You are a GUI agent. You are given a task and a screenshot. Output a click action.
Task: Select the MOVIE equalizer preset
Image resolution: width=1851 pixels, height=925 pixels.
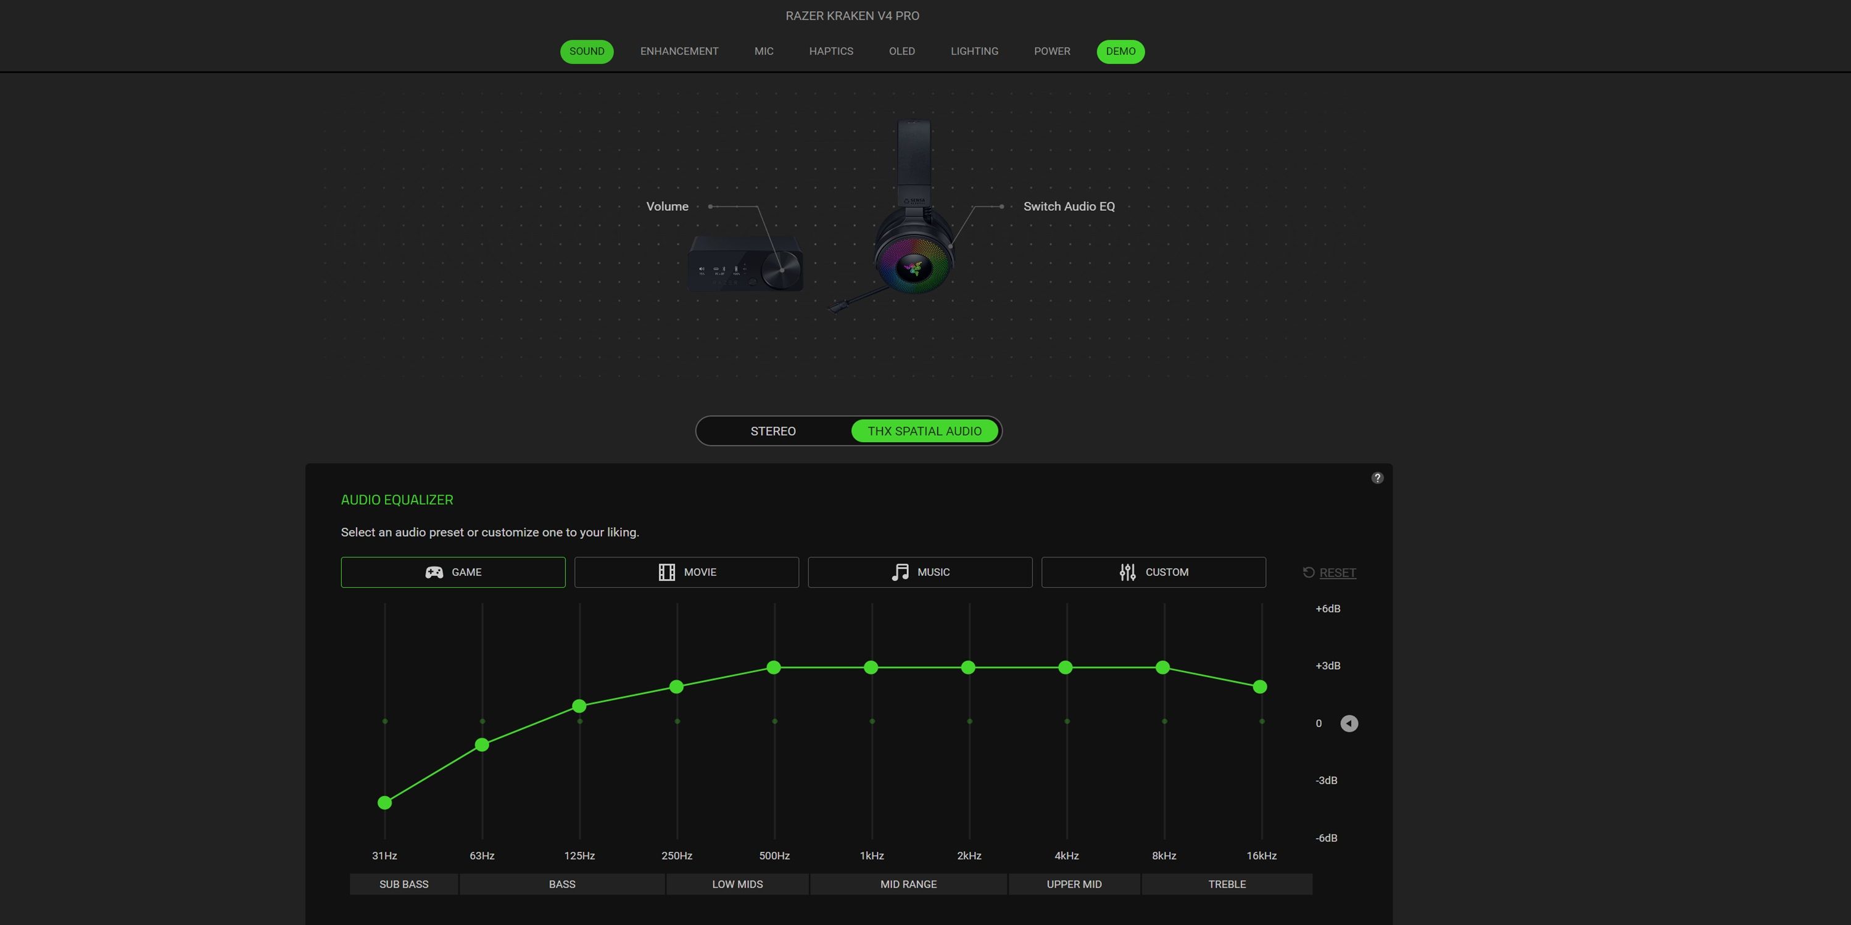686,572
